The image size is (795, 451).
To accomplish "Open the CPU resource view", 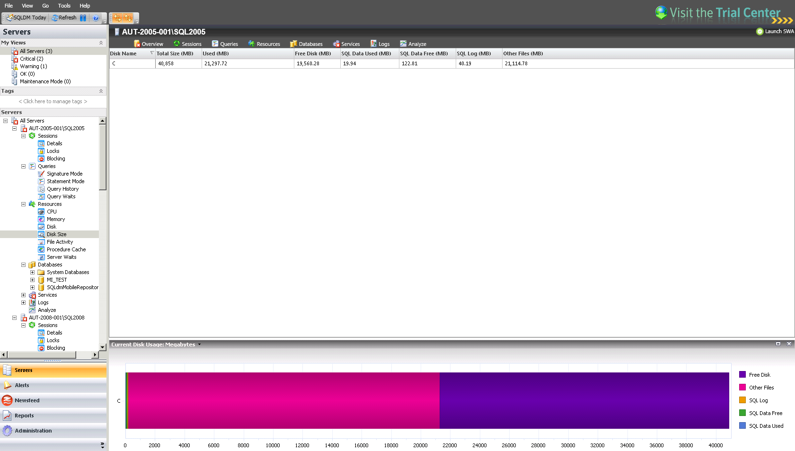I will coord(52,212).
